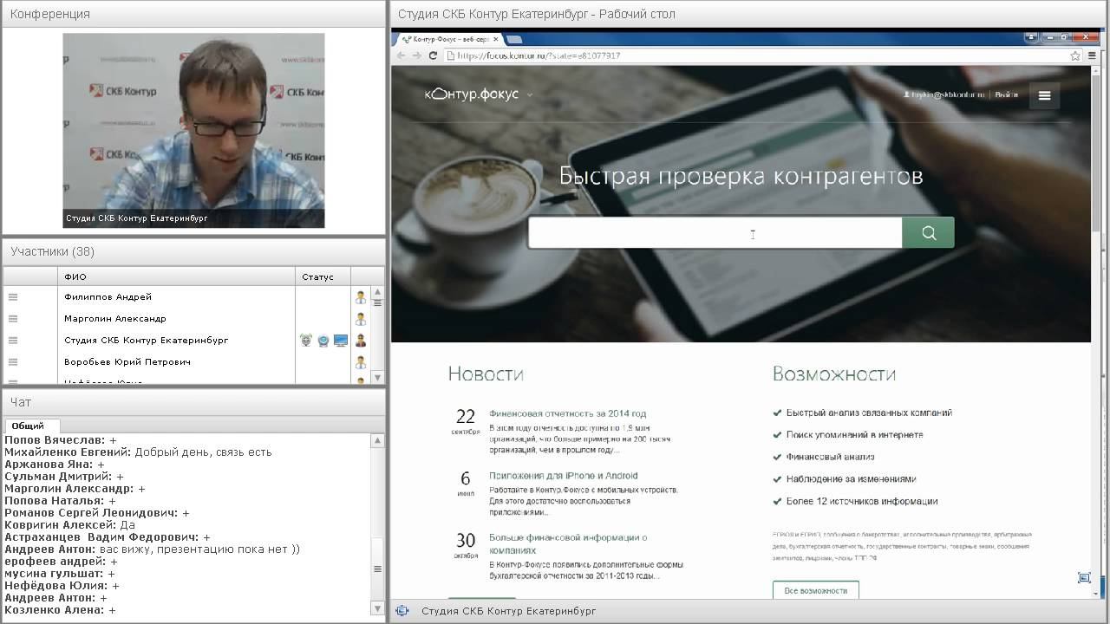Screen dimensions: 1110x624
Task: Click the Статус column header
Action: (x=323, y=276)
